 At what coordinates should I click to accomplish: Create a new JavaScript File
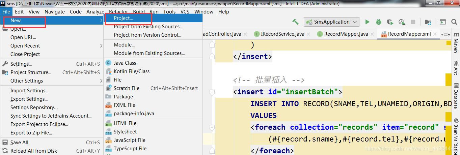click(153, 140)
